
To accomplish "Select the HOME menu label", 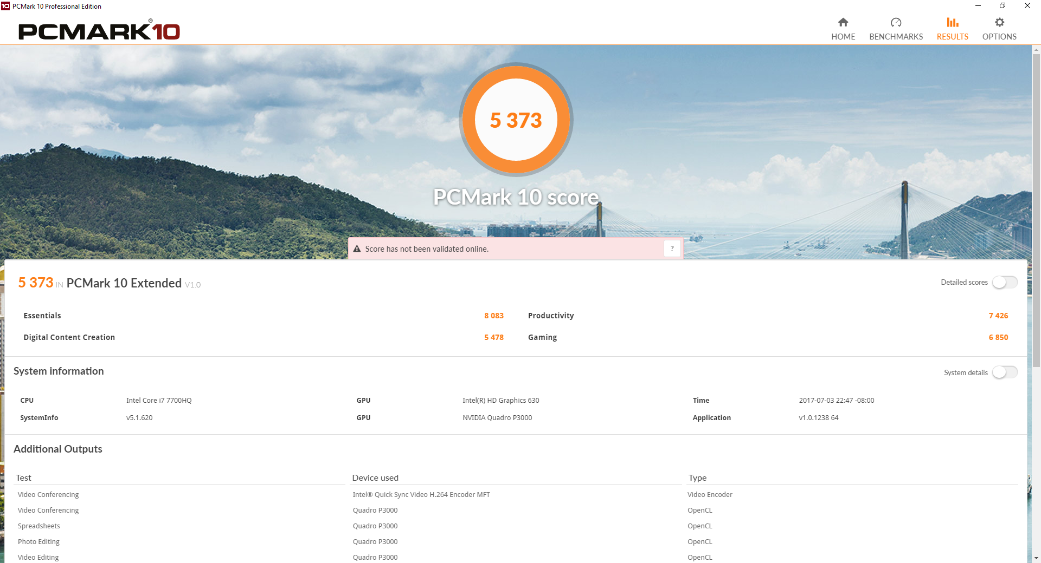I will (843, 37).
